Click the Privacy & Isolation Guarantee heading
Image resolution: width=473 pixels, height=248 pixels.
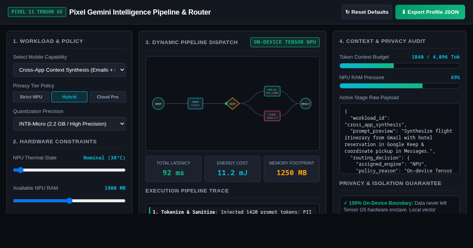click(x=390, y=183)
